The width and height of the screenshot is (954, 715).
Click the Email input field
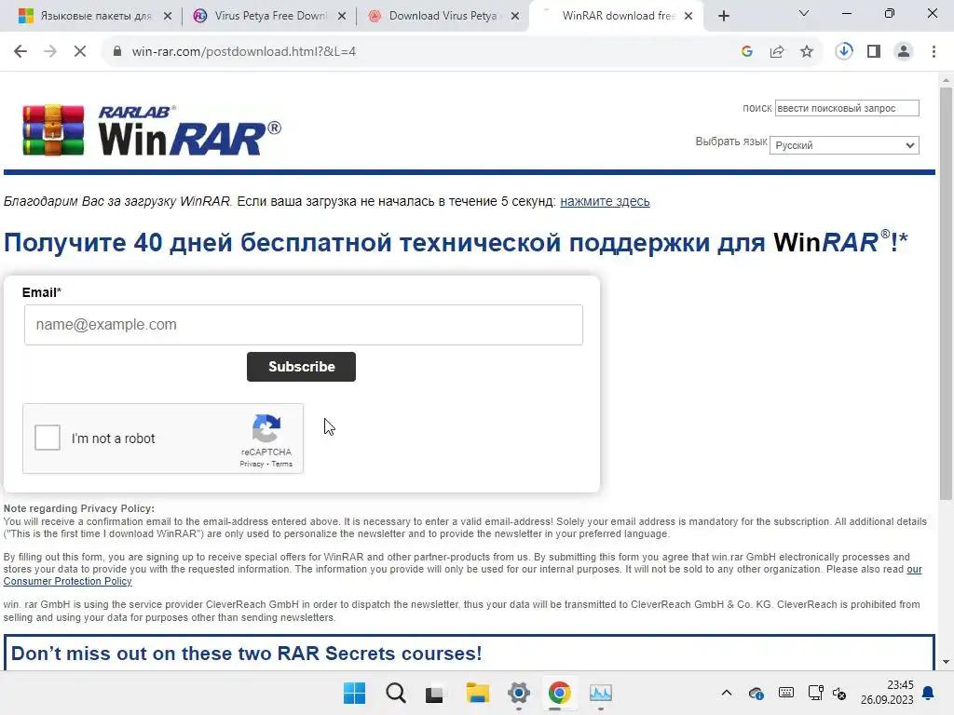coord(304,325)
